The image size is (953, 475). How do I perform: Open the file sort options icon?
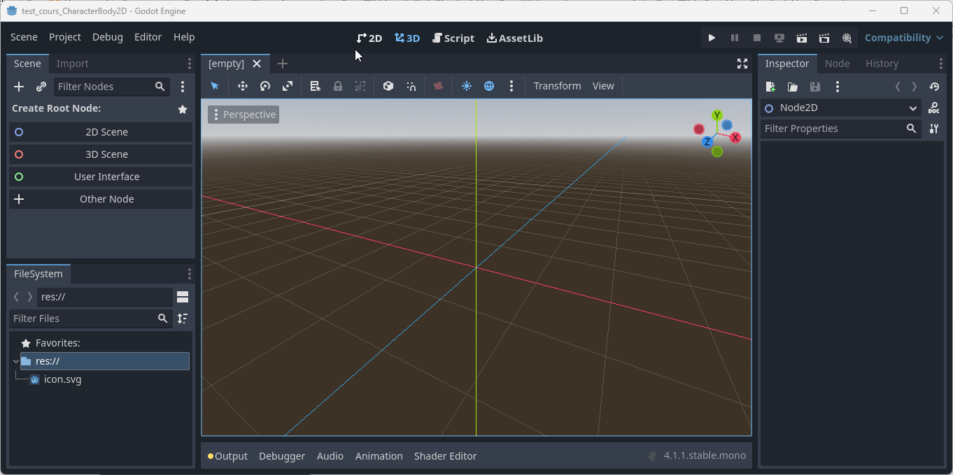(183, 319)
